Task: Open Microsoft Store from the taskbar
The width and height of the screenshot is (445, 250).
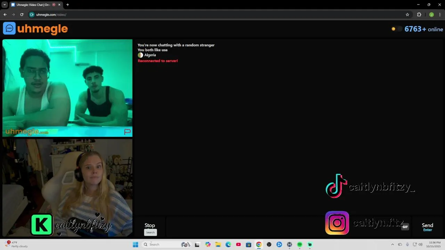Action: coord(249,244)
